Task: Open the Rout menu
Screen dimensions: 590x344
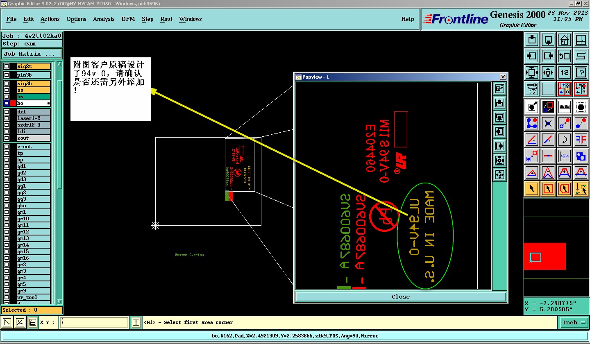Action: pyautogui.click(x=166, y=19)
